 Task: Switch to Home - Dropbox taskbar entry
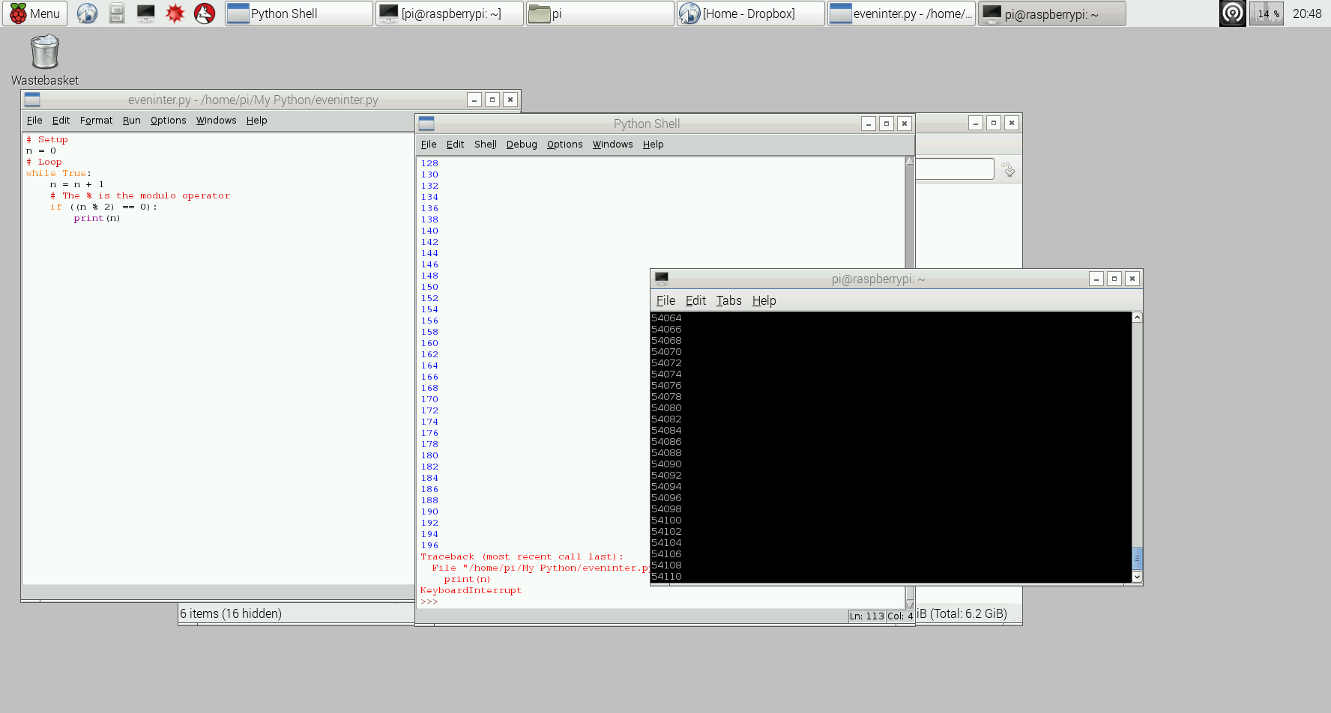pyautogui.click(x=751, y=13)
